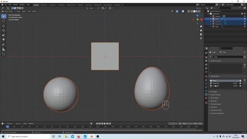Click Windows taskbar search box
The height and width of the screenshot is (139, 247).
click(28, 136)
